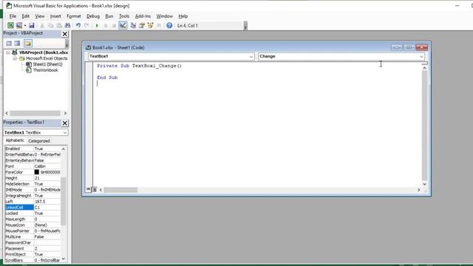Open the Debug menu
473x266 pixels.
pyautogui.click(x=93, y=16)
